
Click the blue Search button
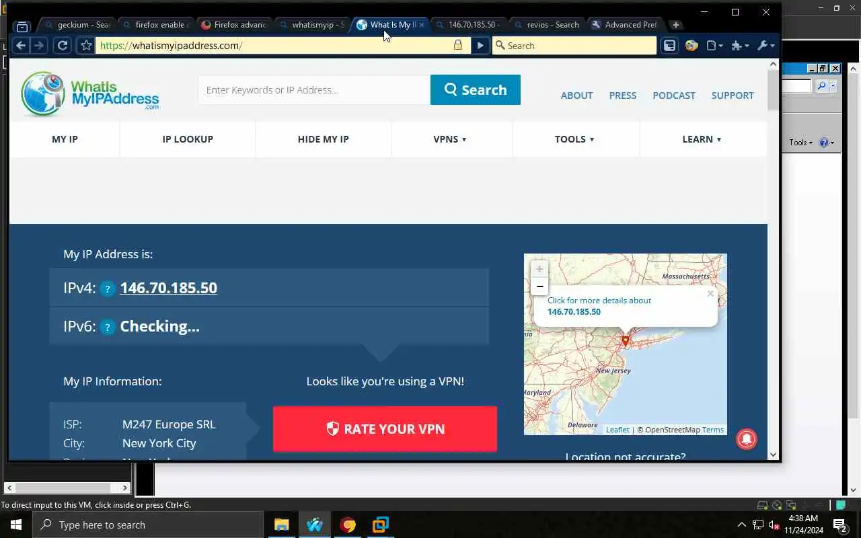476,89
